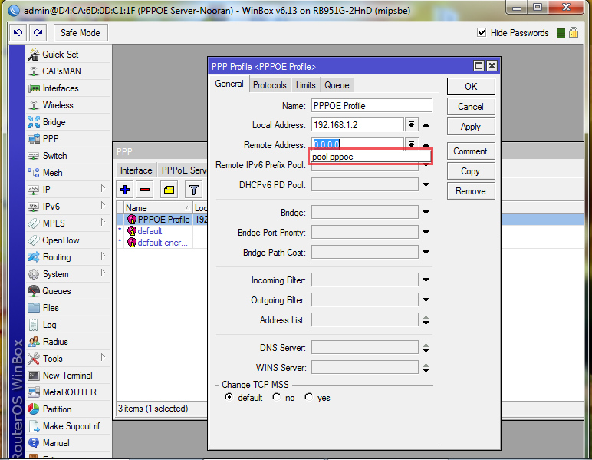Viewport: 592px width, 460px height.
Task: Expand Bridge Path Cost field arrow
Action: tap(426, 253)
